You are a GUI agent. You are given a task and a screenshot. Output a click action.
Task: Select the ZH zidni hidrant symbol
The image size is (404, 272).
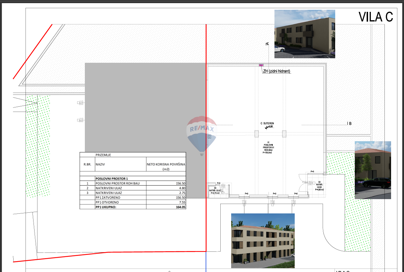(x=260, y=66)
